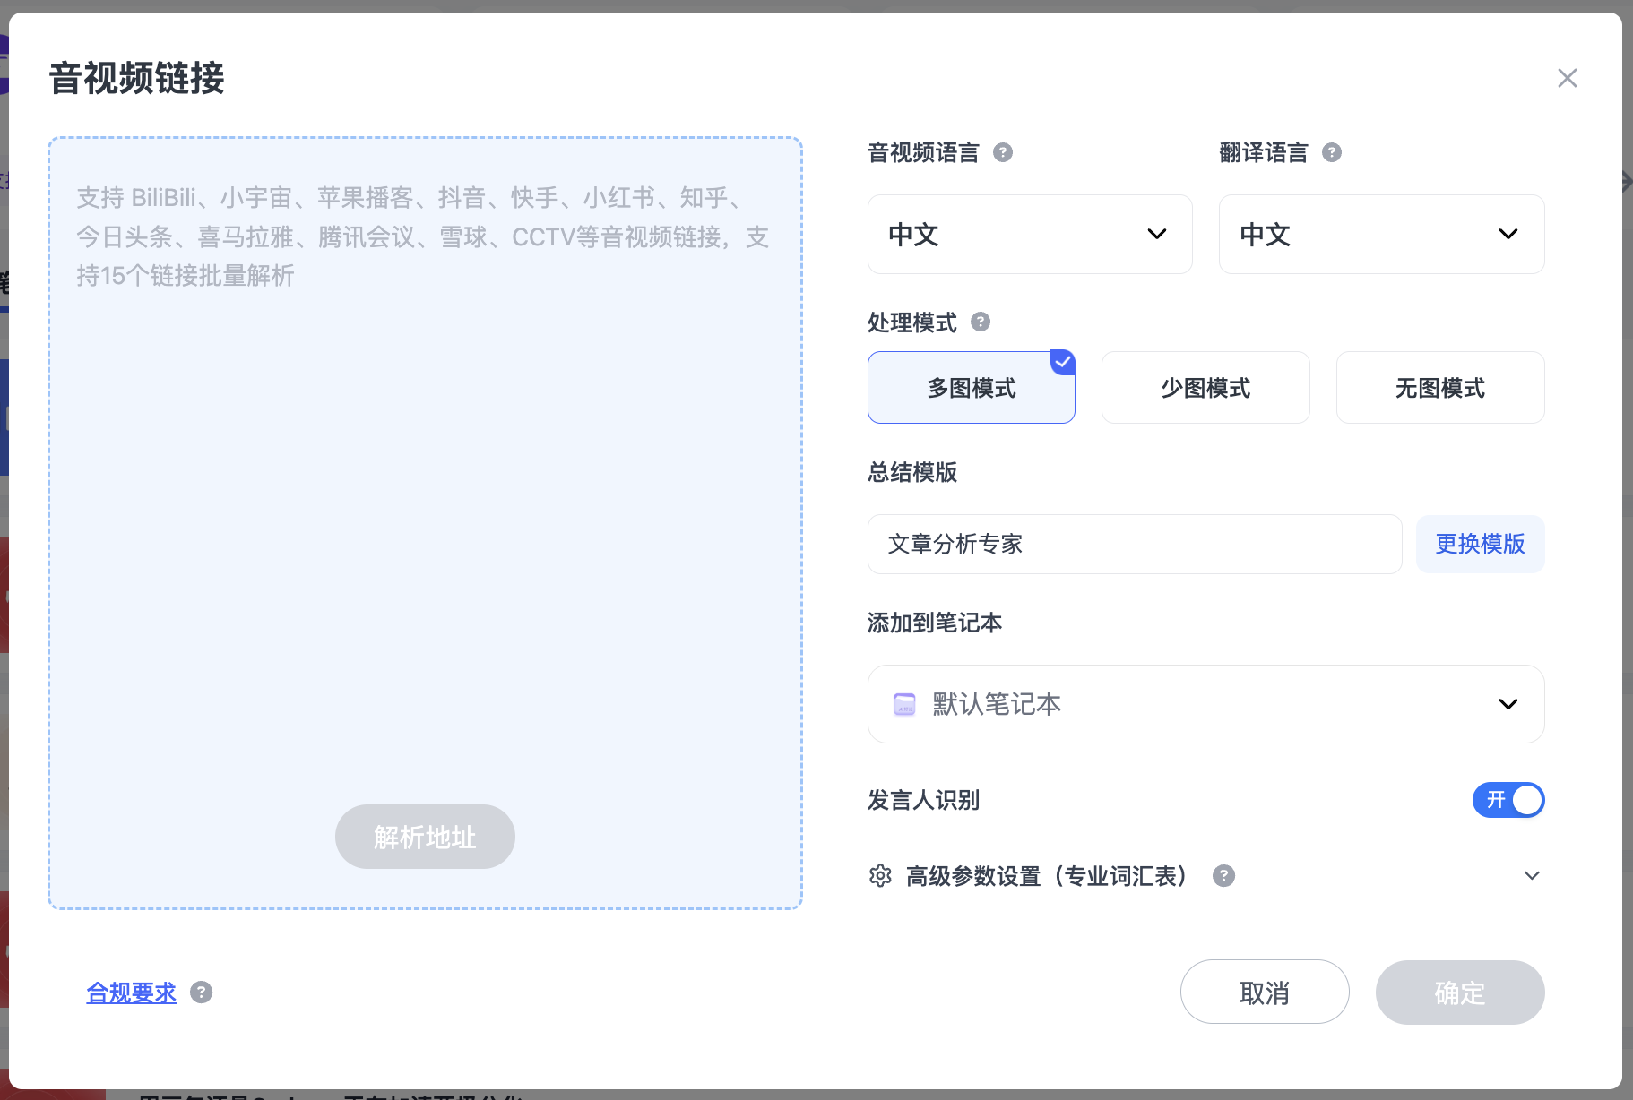Toggle the 发言人识别 switch off
The height and width of the screenshot is (1100, 1633).
(1508, 800)
